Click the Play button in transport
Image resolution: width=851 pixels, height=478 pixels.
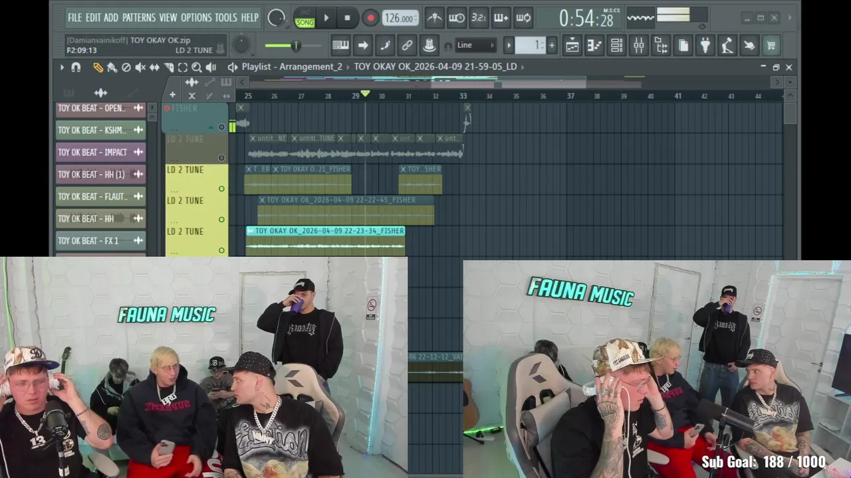(x=326, y=18)
